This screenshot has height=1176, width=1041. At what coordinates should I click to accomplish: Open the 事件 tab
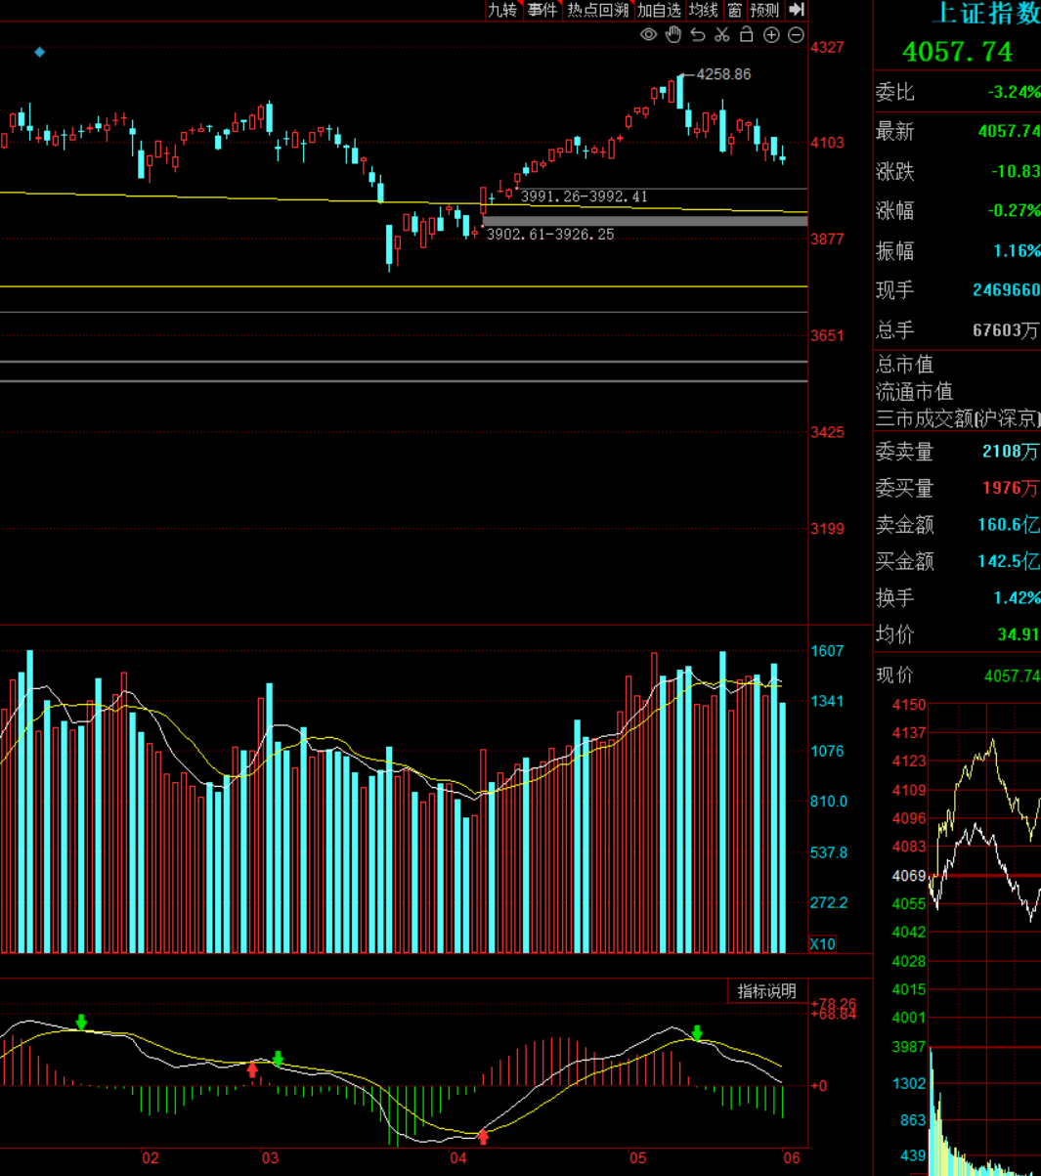(542, 10)
